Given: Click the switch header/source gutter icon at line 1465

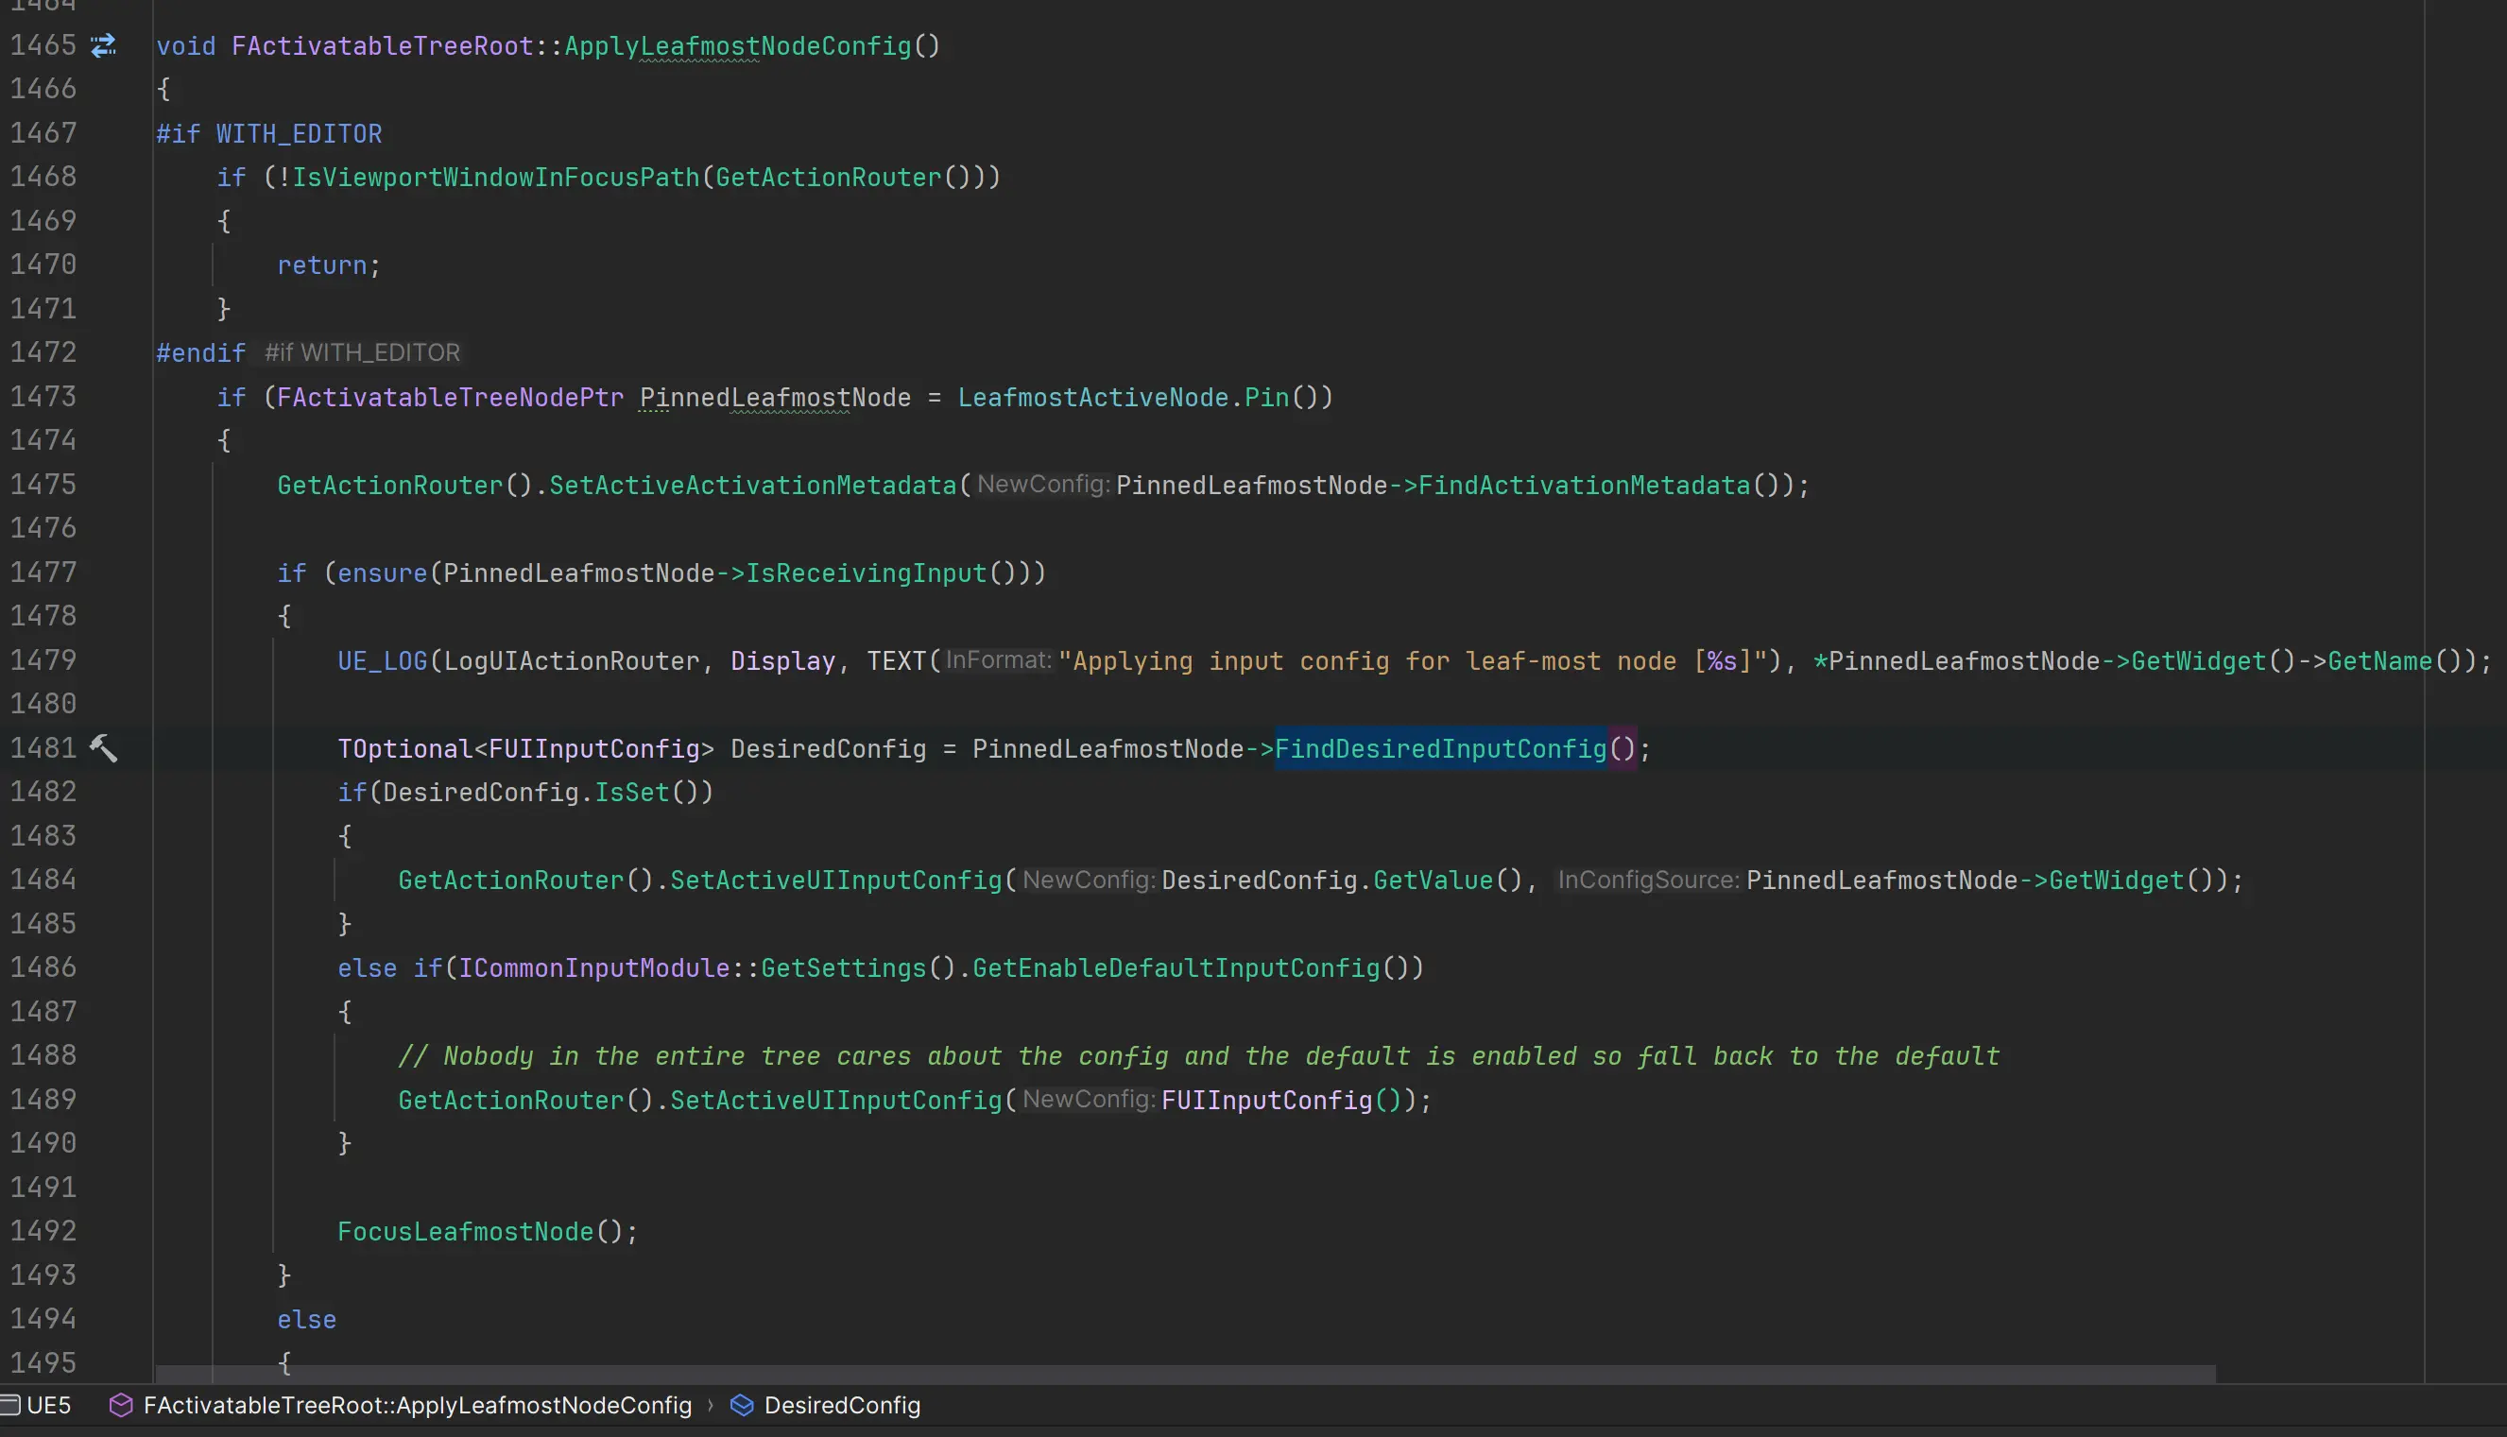Looking at the screenshot, I should pyautogui.click(x=104, y=45).
